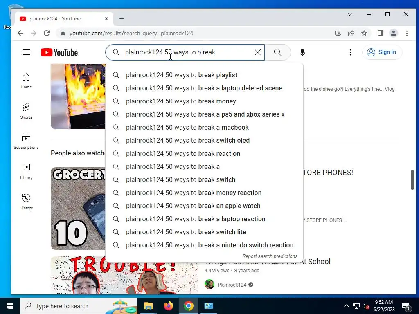
Task: Open the notification center icon
Action: (x=406, y=306)
